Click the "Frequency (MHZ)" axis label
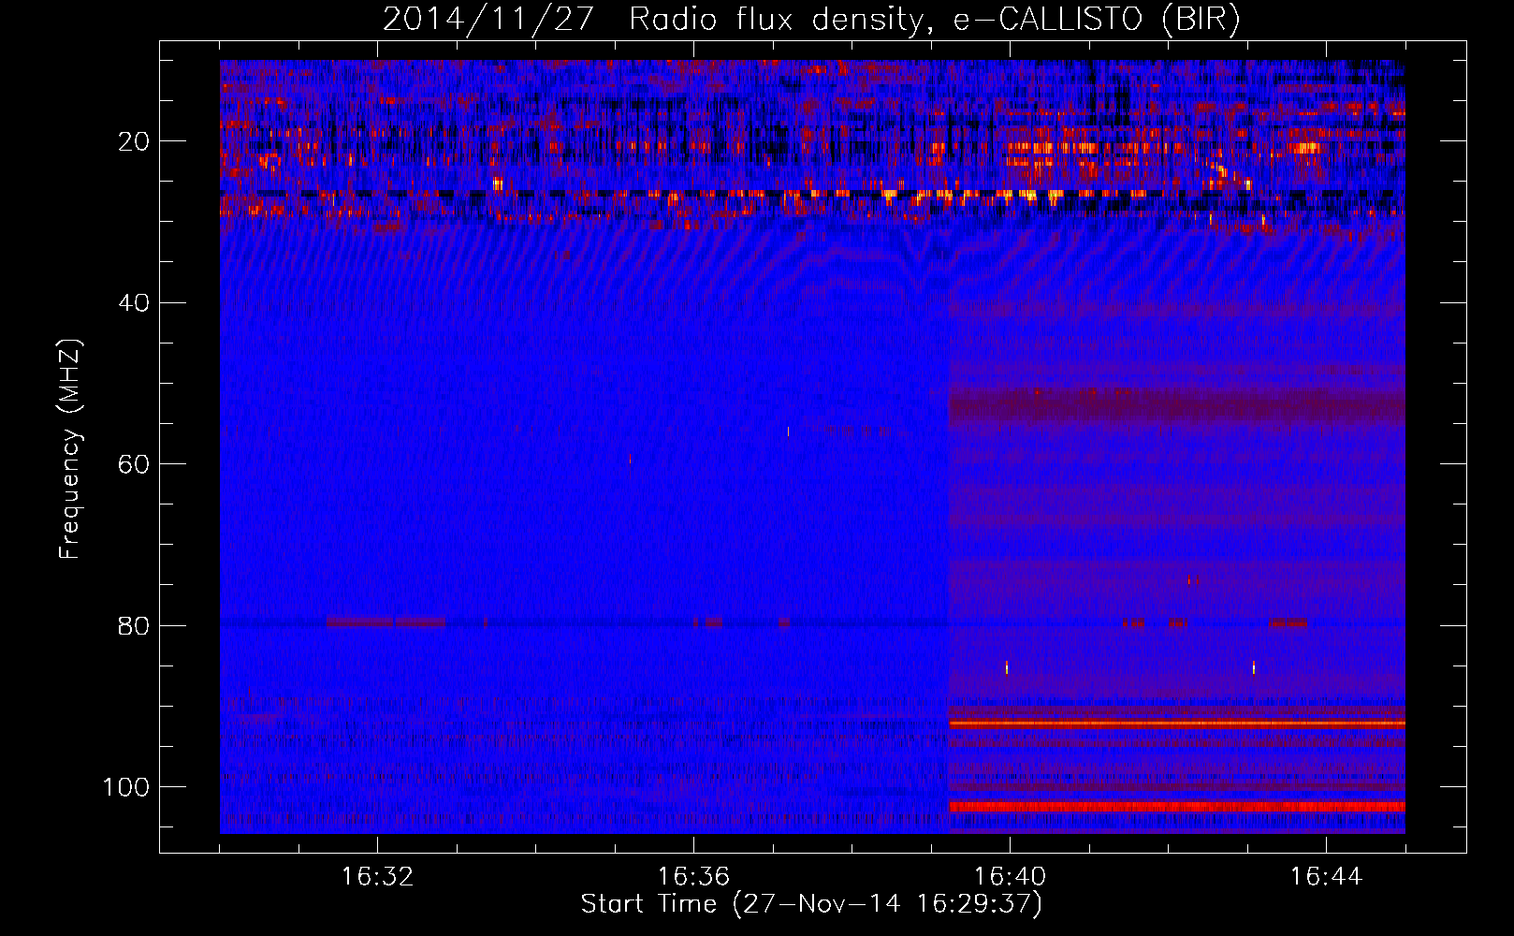The image size is (1514, 936). (x=70, y=448)
